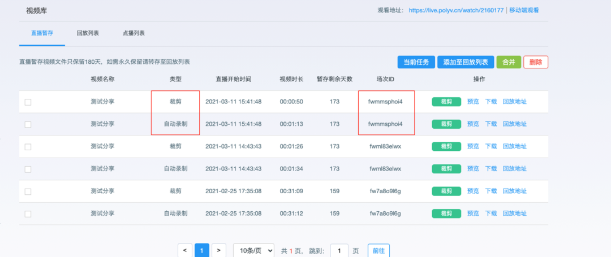Click 预览 for the 00:01:26 video

[473, 146]
